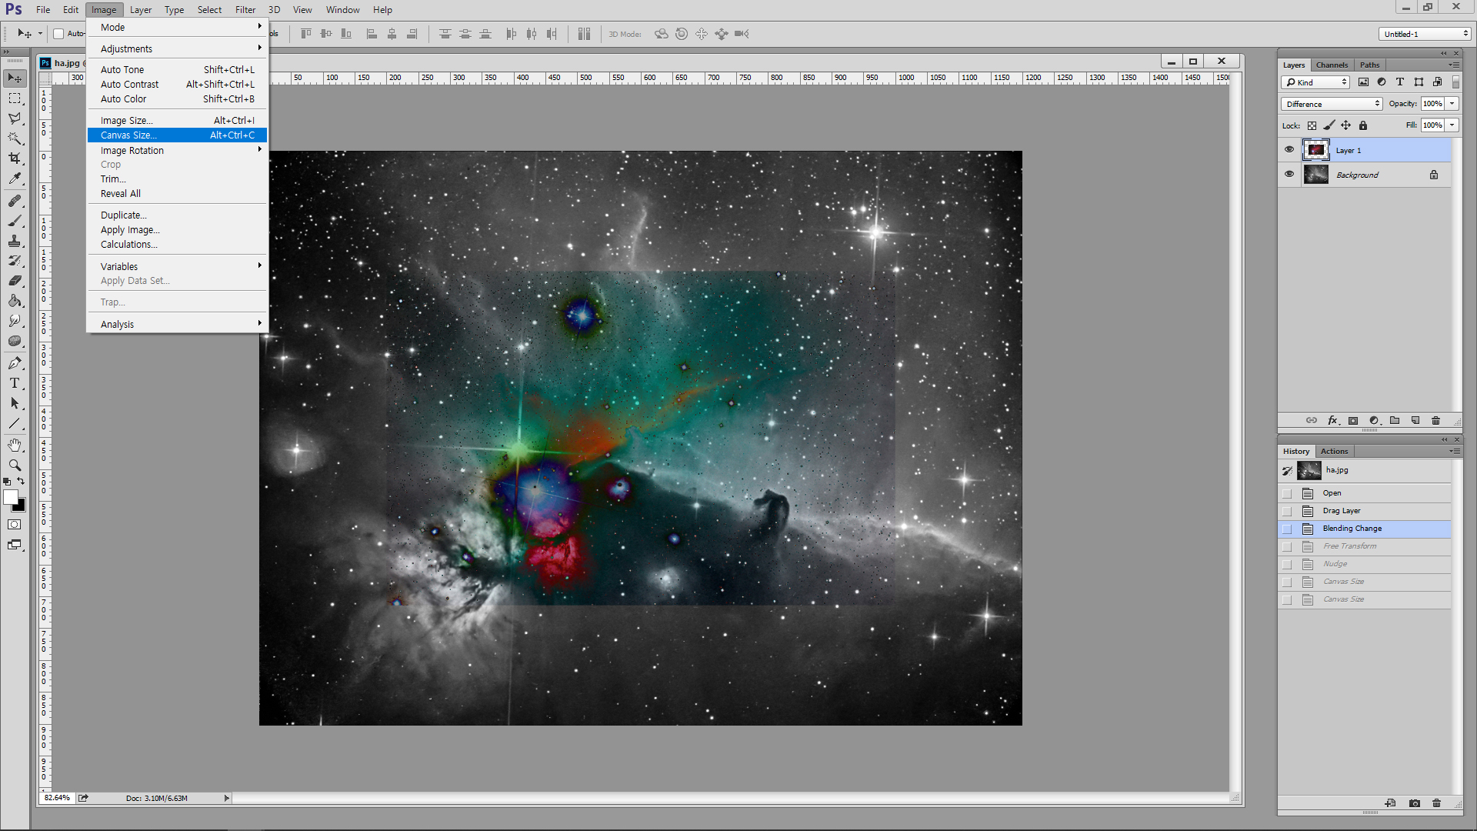Set history brush source at Free Transform state

tap(1287, 546)
